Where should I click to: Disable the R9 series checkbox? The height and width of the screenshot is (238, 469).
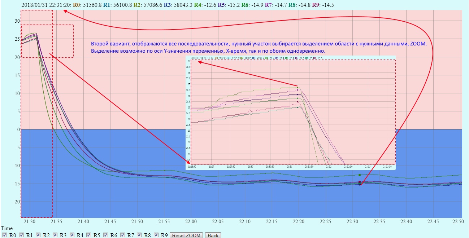[x=156, y=235]
